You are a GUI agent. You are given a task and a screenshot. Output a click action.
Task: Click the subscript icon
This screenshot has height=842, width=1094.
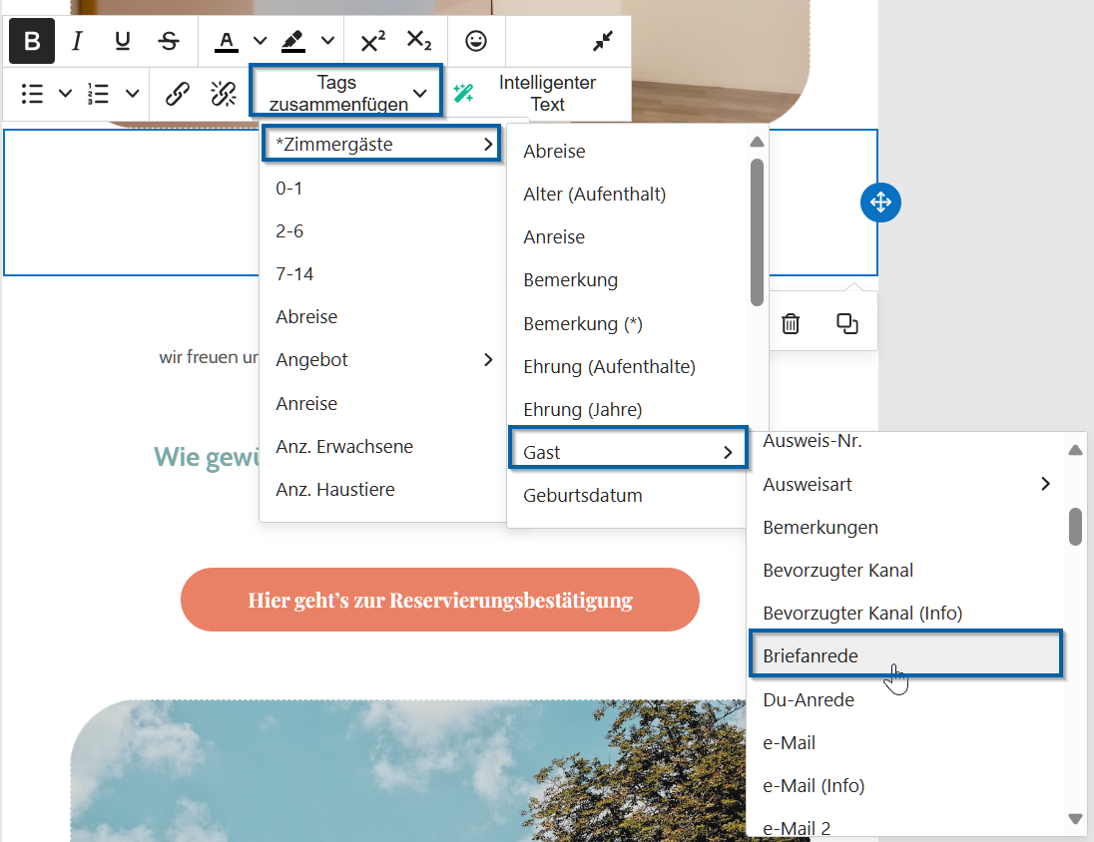click(x=419, y=41)
